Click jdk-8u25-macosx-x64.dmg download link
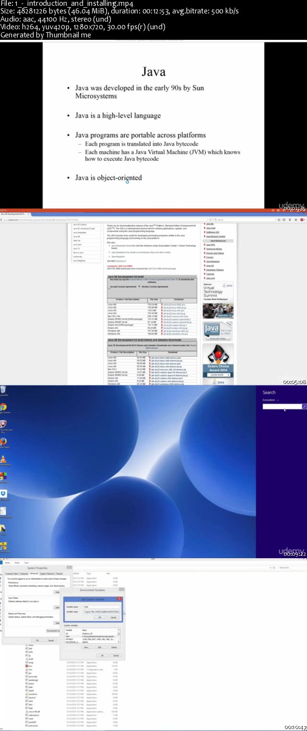This screenshot has width=307, height=731. tap(176, 316)
